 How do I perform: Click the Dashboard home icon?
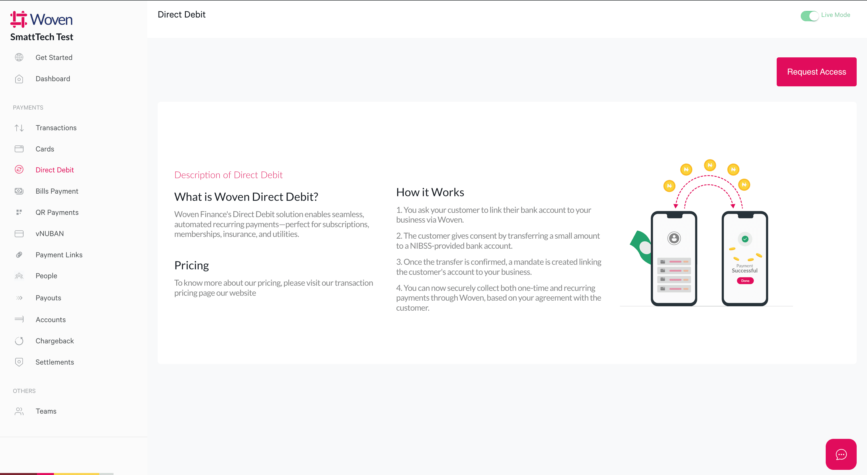point(19,79)
